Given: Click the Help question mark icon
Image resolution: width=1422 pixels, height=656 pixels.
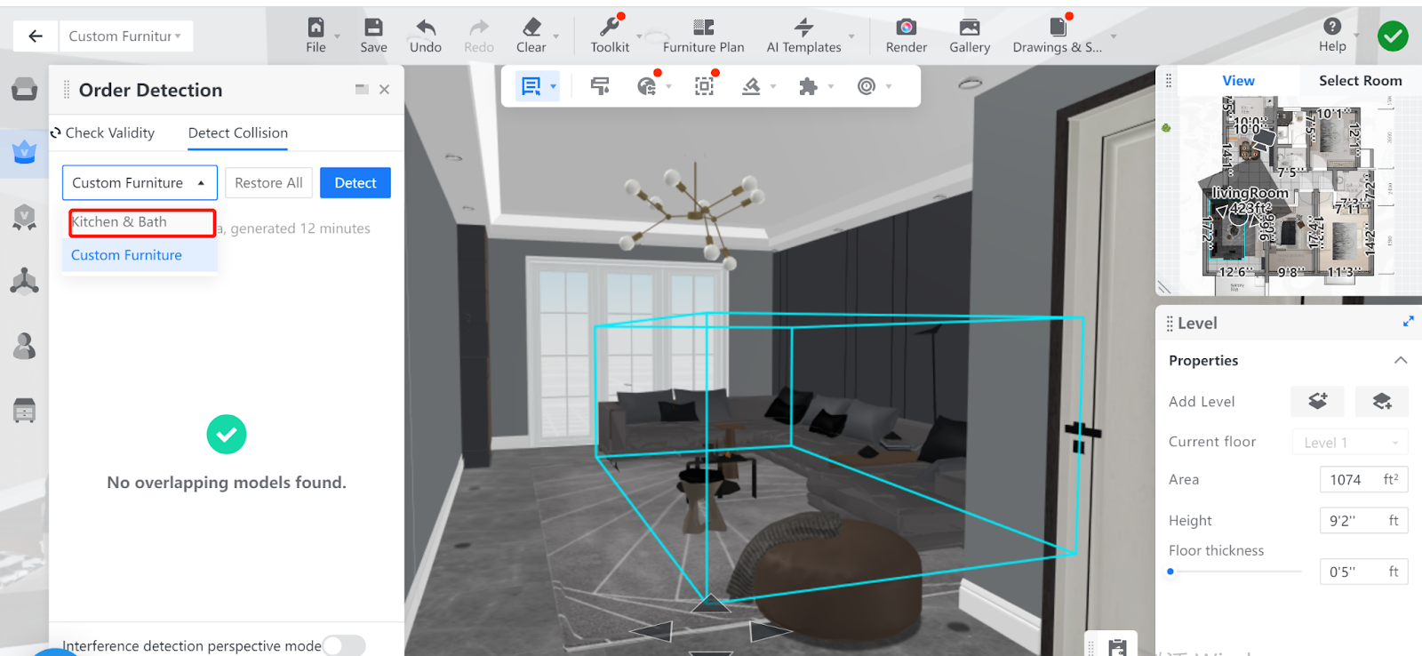Looking at the screenshot, I should (x=1331, y=27).
